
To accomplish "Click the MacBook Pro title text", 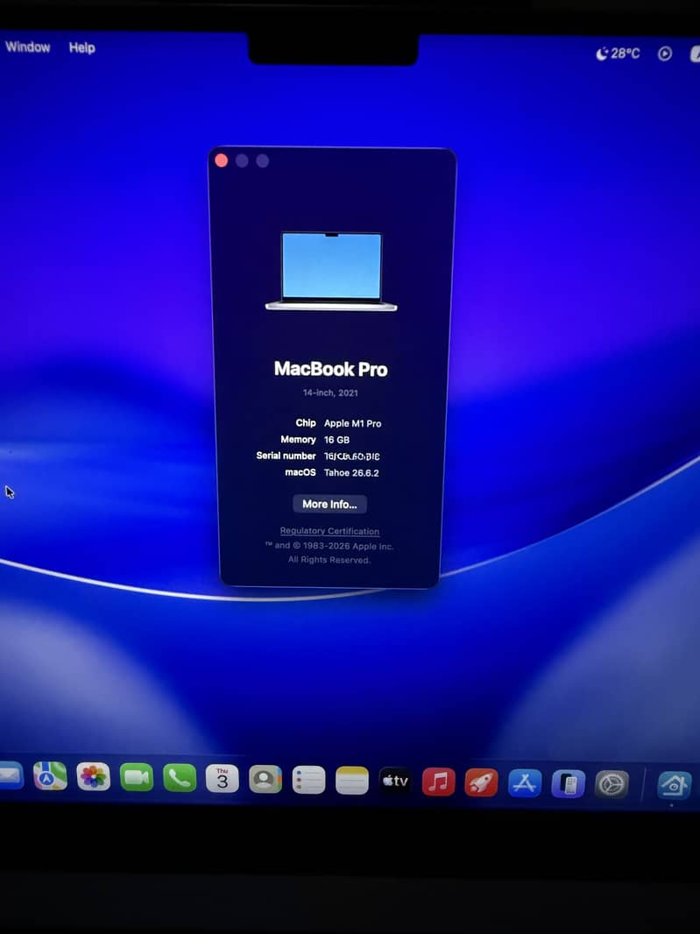I will coord(330,369).
